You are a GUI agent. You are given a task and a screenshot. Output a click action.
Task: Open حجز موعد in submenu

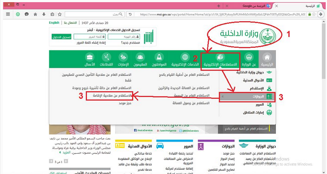coord(125,103)
